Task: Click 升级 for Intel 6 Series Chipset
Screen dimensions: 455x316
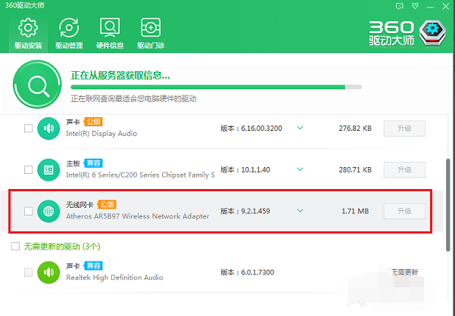Action: click(404, 170)
